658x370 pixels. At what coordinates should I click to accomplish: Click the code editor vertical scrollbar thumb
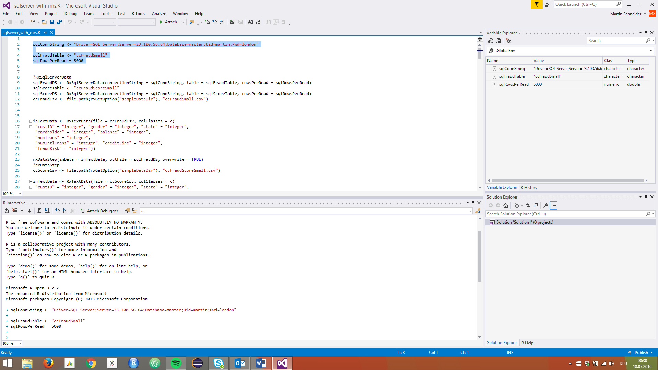[x=480, y=53]
